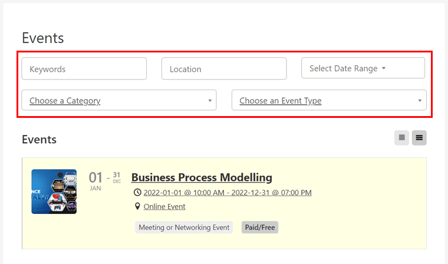Screen dimensions: 448x264
Task: Switch to list view layout icon
Action: pyautogui.click(x=419, y=138)
